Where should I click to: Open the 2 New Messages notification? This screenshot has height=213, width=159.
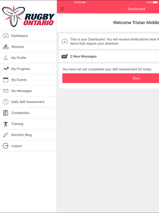pyautogui.click(x=109, y=56)
